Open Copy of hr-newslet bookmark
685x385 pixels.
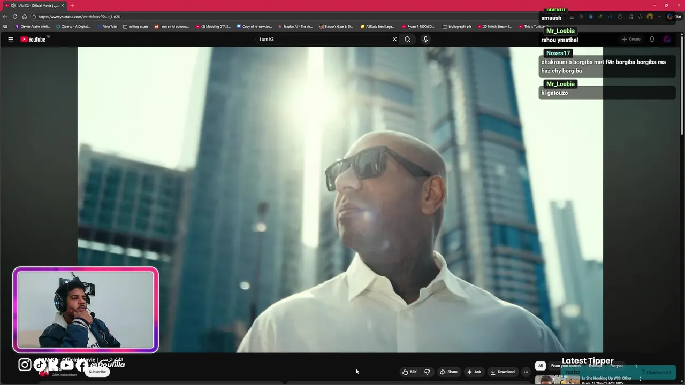point(254,26)
